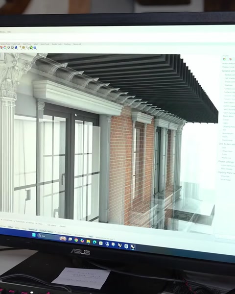Expand Clipping Plane settings section

coord(226,172)
